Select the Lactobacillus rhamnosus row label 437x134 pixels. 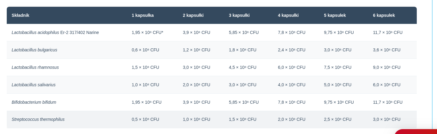(35, 67)
